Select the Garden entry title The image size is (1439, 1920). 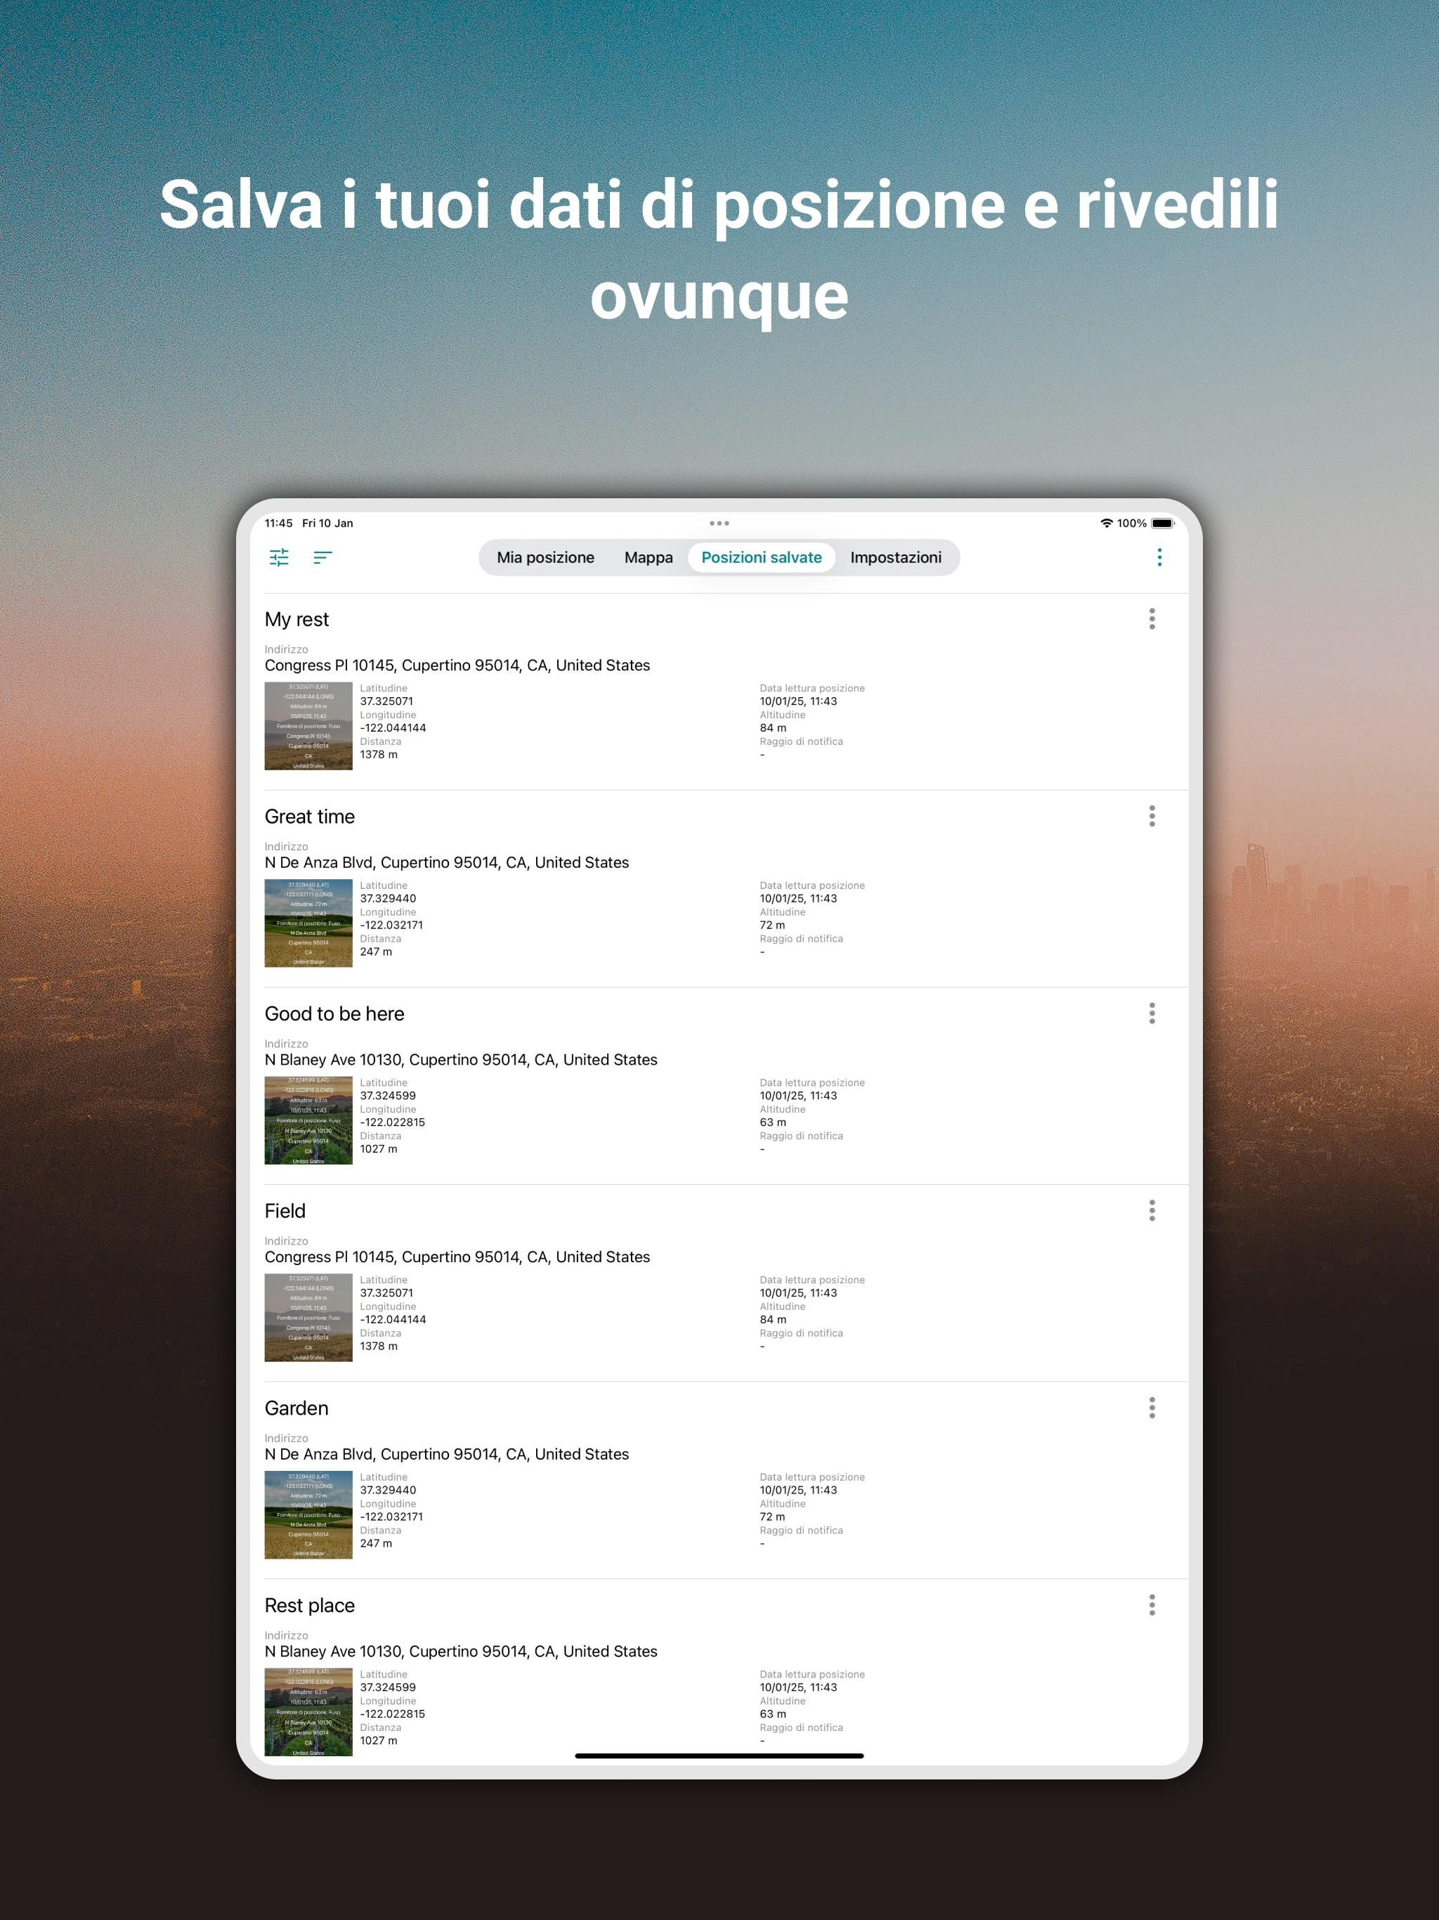point(296,1408)
